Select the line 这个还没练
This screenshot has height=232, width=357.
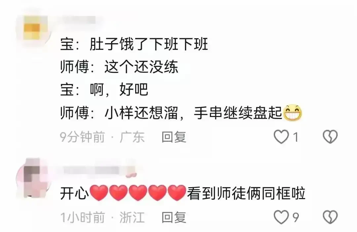tap(141, 67)
